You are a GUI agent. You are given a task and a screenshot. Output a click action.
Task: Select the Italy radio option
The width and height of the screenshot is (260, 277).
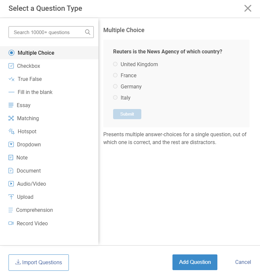115,98
